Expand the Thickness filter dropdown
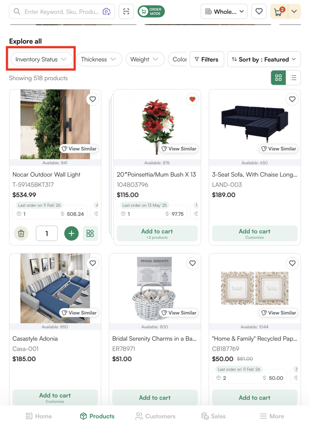Viewport: 310px width, 435px height. [x=99, y=59]
